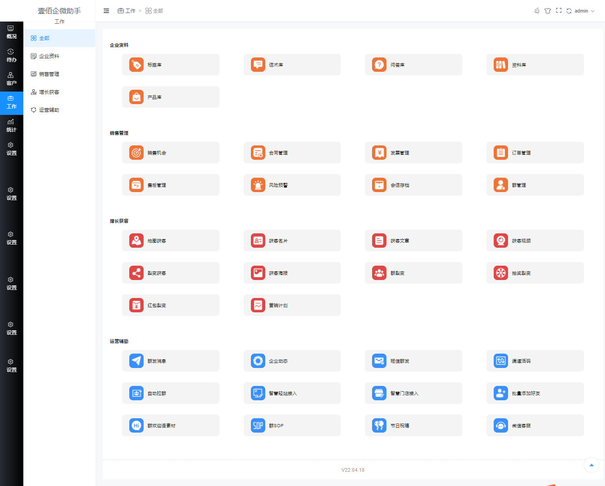This screenshot has height=486, width=605.
Task: Click the 获客视频 webcam icon
Action: 501,241
